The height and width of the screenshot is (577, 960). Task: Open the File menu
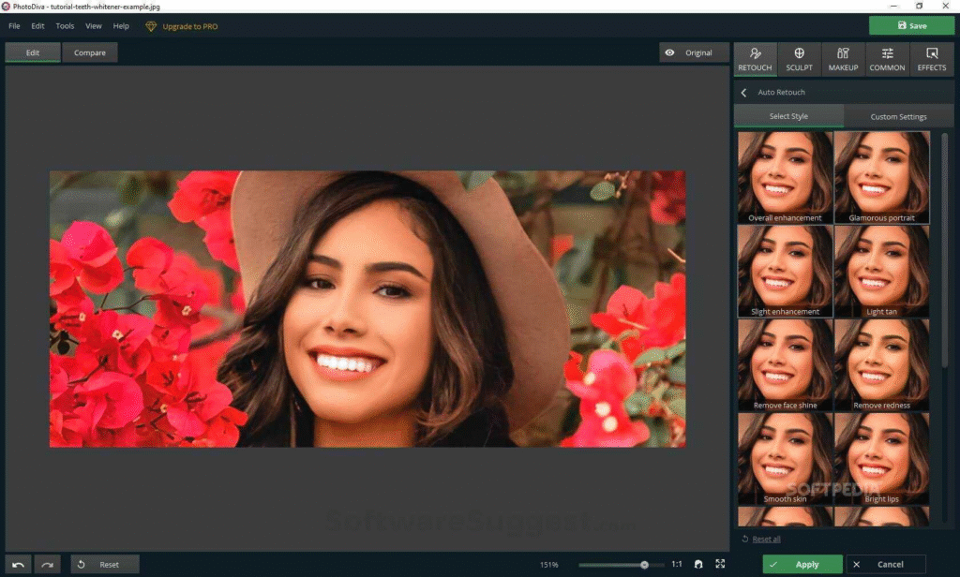pos(14,26)
